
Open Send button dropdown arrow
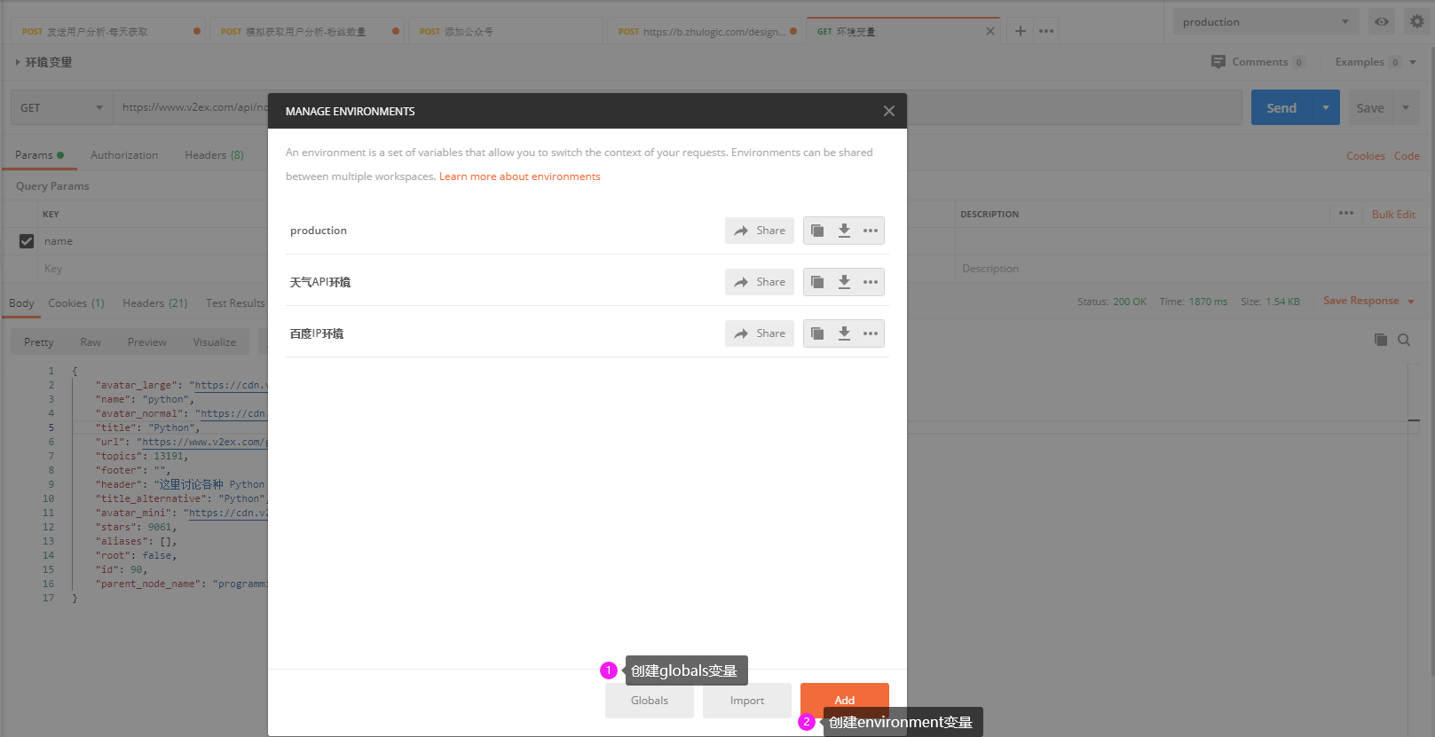point(1326,107)
